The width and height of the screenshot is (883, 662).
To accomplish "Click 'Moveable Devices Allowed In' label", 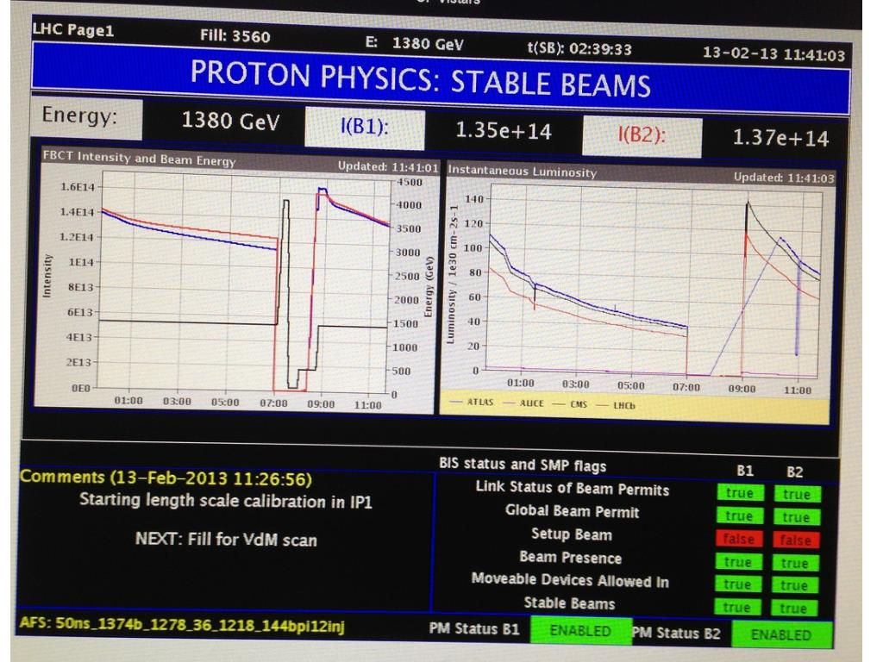I will tap(570, 580).
